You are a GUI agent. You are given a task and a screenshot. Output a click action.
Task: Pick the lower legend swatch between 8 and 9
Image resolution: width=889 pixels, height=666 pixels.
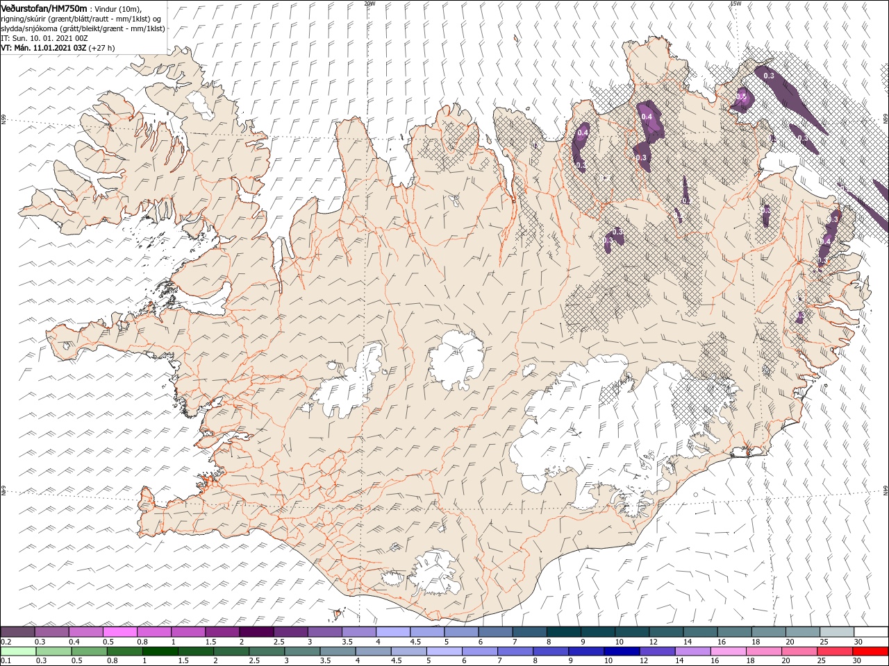[551, 651]
